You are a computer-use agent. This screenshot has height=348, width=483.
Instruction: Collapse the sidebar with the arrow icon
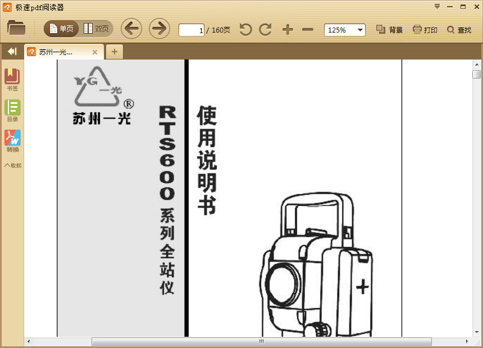tap(12, 52)
